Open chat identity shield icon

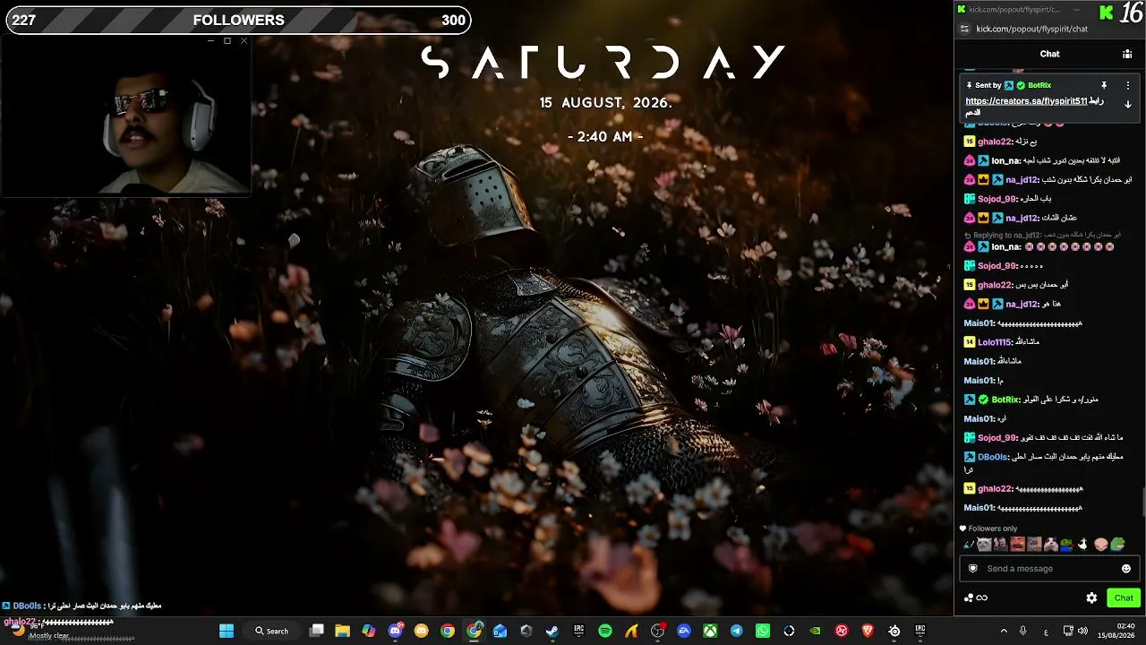coord(973,569)
